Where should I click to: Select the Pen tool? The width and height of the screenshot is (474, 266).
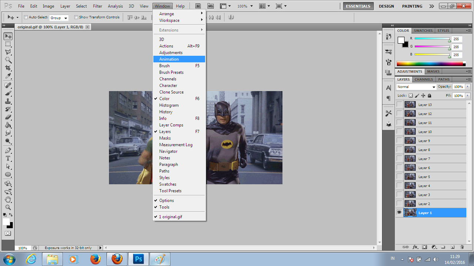8,150
